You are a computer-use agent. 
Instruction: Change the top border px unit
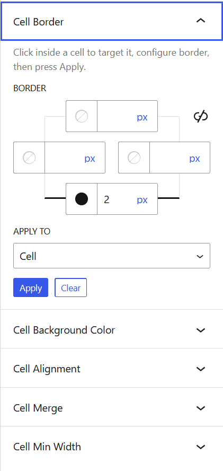tap(142, 117)
